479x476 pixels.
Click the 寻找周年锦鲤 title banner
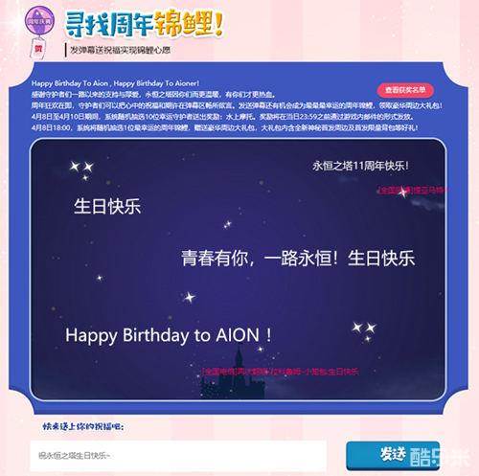click(x=145, y=24)
